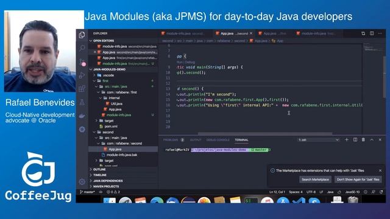
Task: Add a new terminal with plus icon
Action: 347,140
